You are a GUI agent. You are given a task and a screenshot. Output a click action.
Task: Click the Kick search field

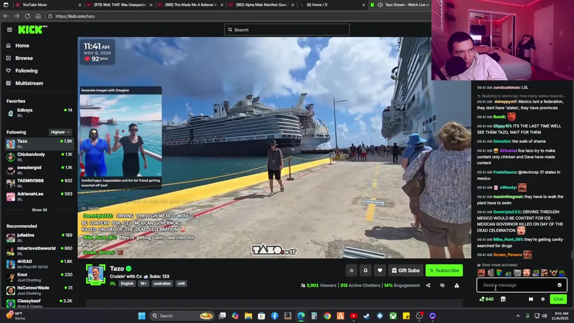[x=287, y=30]
